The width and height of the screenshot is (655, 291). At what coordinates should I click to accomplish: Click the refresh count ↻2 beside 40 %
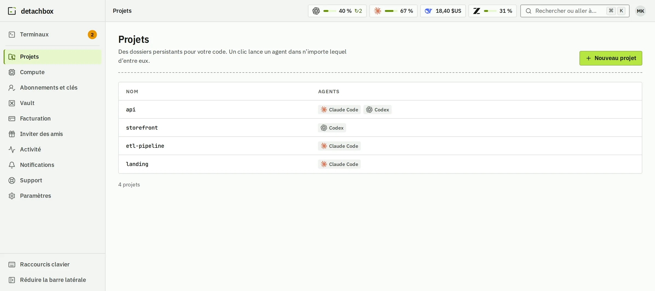click(x=358, y=11)
